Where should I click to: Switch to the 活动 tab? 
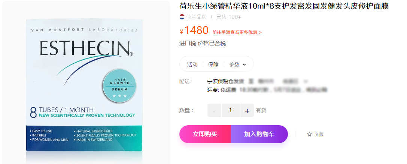[192, 64]
